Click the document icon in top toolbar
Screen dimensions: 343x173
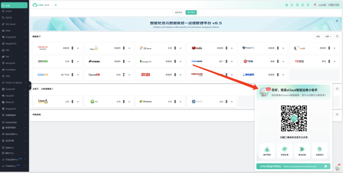(286, 5)
